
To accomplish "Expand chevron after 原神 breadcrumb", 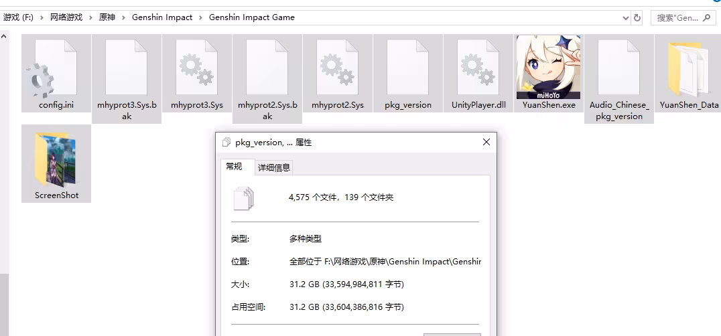I will tap(123, 17).
